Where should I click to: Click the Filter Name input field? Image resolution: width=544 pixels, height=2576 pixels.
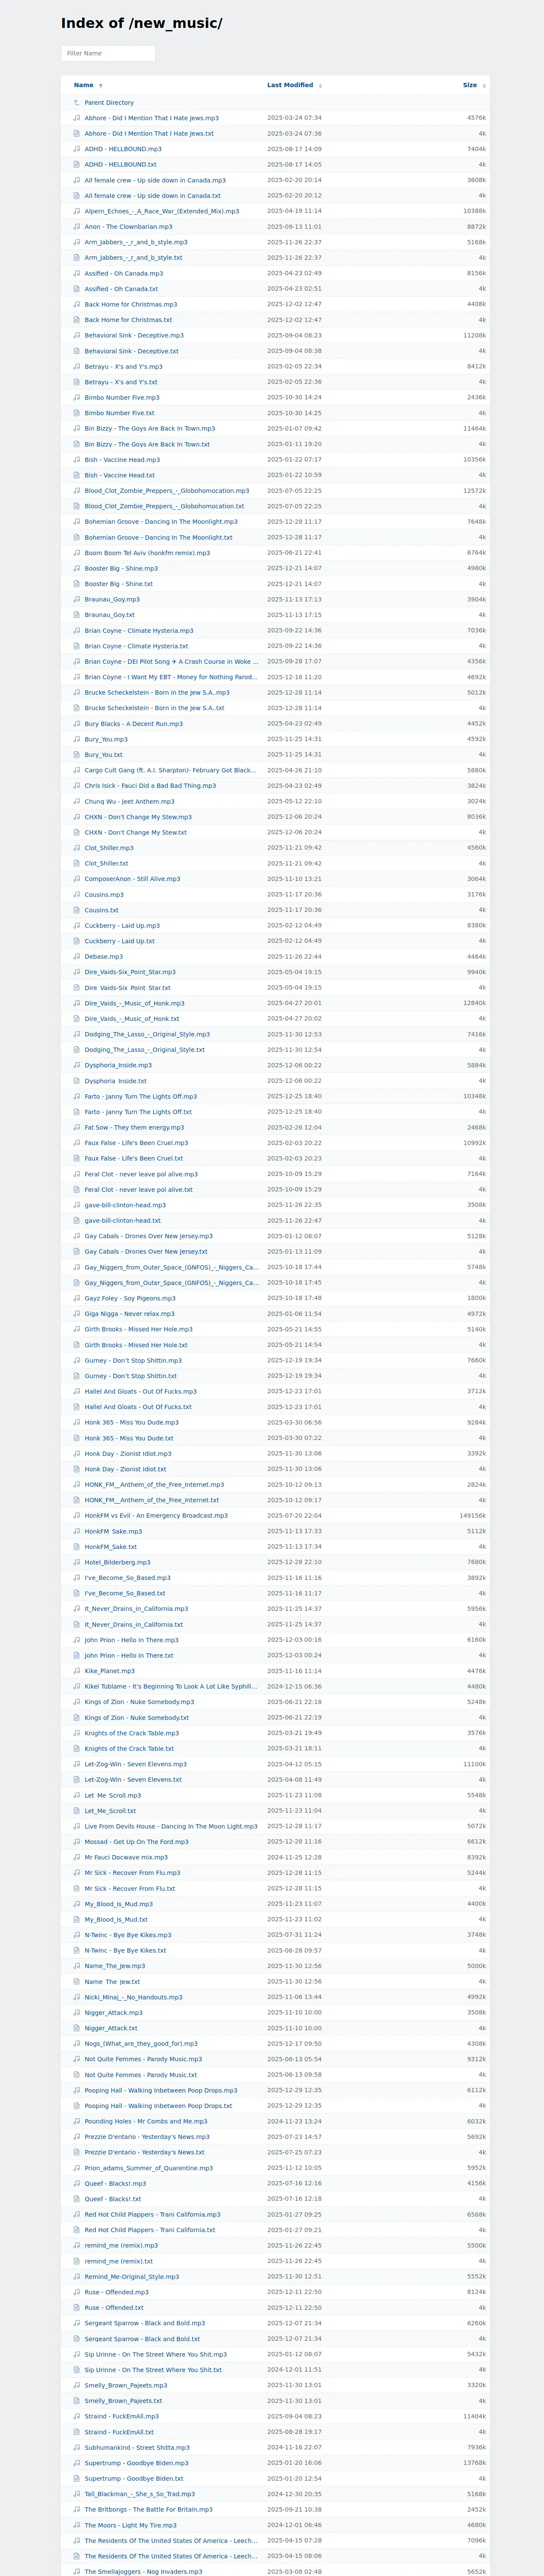tap(108, 53)
